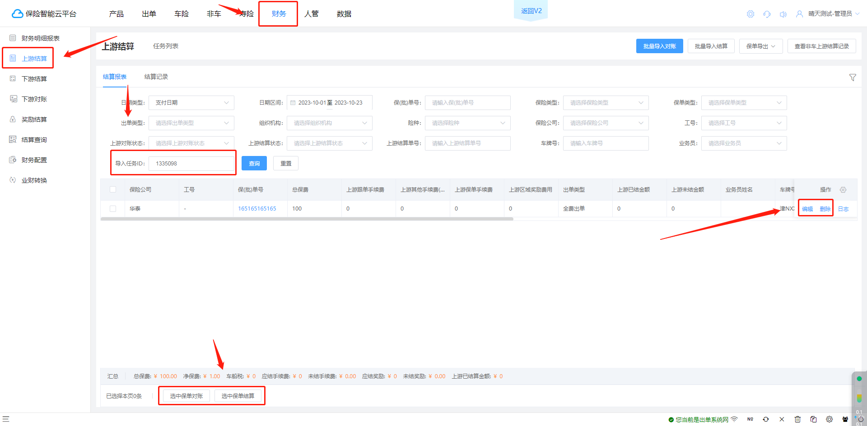Click 批量导入对账 button
Image resolution: width=867 pixels, height=426 pixels.
click(x=660, y=46)
